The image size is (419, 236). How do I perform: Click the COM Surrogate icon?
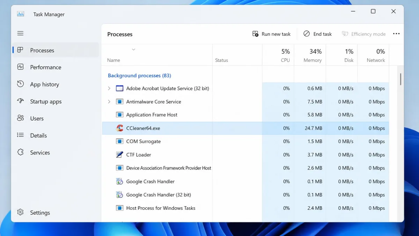click(120, 141)
